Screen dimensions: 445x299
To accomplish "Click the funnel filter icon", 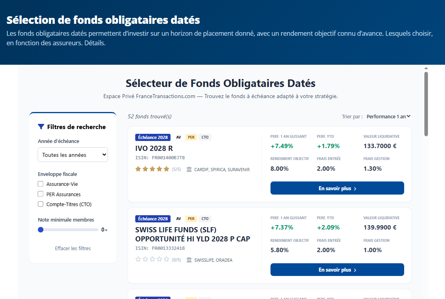I will tap(41, 127).
